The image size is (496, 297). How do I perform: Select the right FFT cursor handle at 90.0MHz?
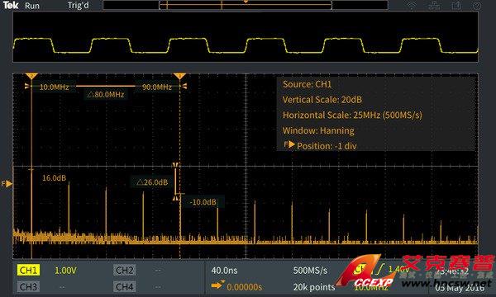[179, 76]
